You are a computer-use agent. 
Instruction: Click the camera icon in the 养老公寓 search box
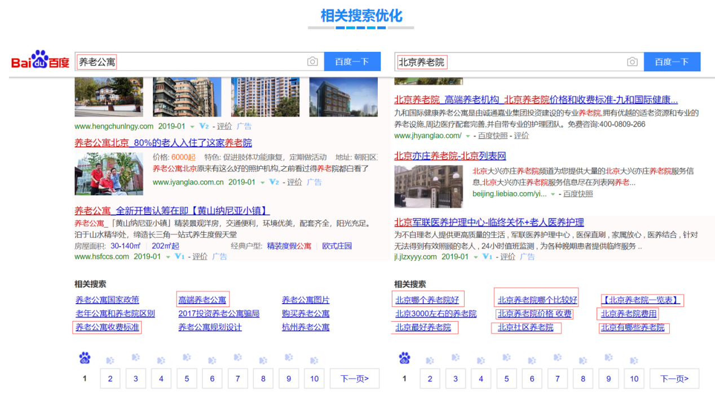[312, 62]
